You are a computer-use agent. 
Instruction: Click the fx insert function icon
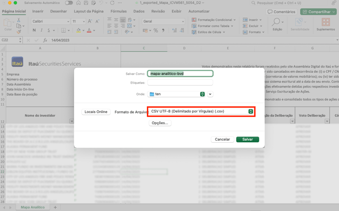45,40
